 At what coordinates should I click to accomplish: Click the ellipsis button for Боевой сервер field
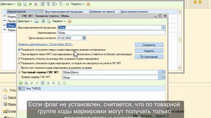point(160,77)
